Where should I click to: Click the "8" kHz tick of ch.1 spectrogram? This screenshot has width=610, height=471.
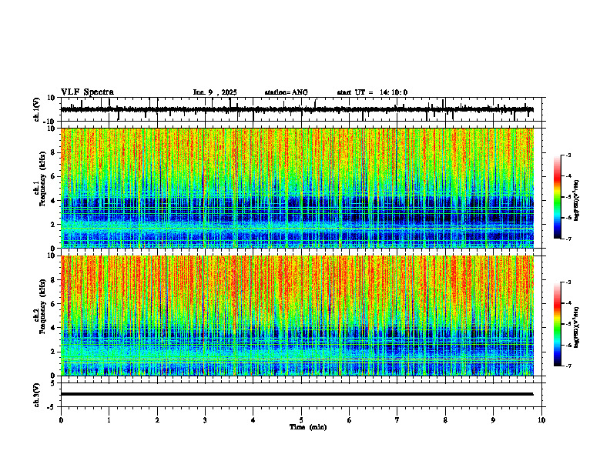coord(54,152)
